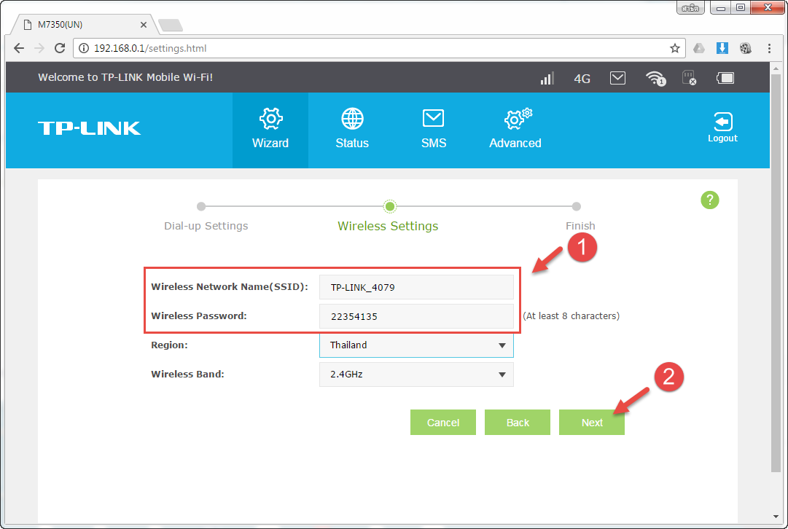The image size is (788, 529).
Task: Click the scrollbar down arrow
Action: (776, 517)
